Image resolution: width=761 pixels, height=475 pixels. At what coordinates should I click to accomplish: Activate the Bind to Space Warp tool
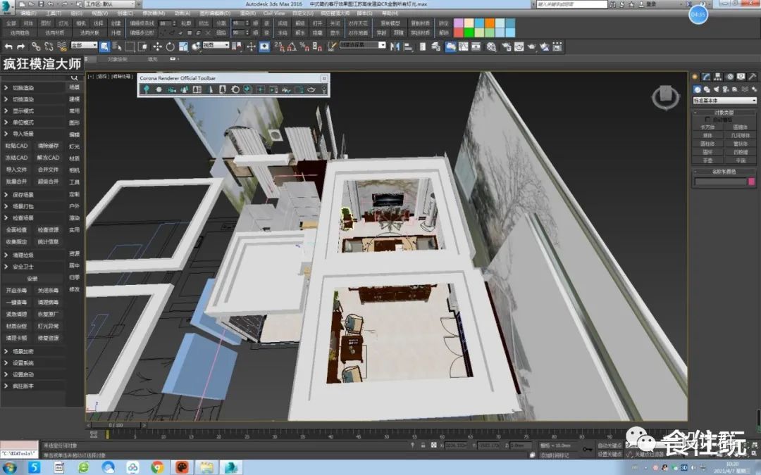point(61,46)
